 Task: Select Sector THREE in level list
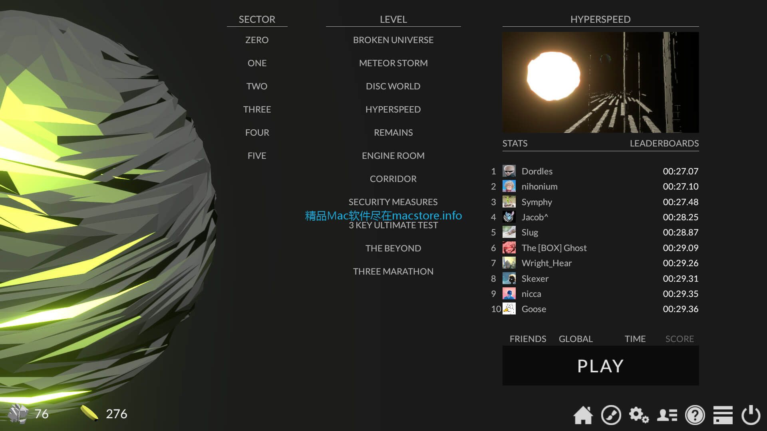[257, 109]
